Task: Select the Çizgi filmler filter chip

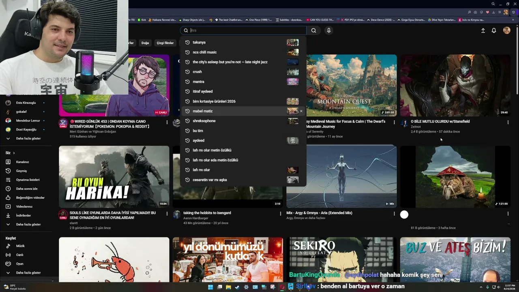Action: 165,43
